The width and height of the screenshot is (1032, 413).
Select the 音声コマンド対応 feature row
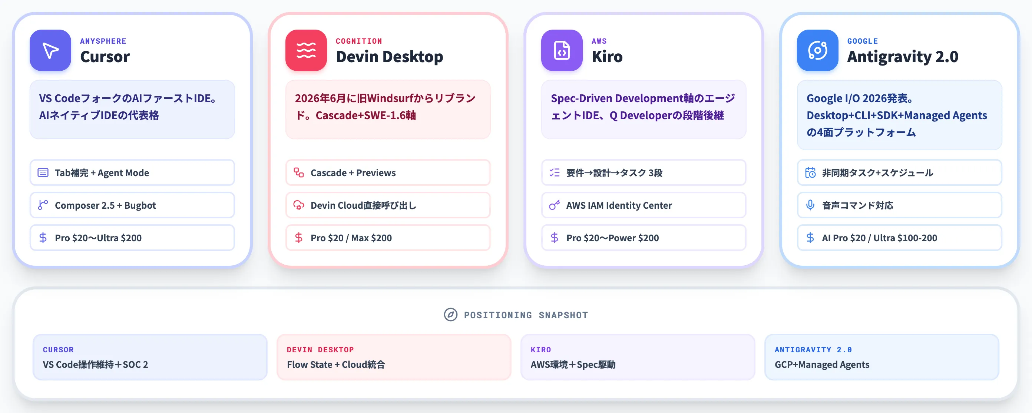899,205
